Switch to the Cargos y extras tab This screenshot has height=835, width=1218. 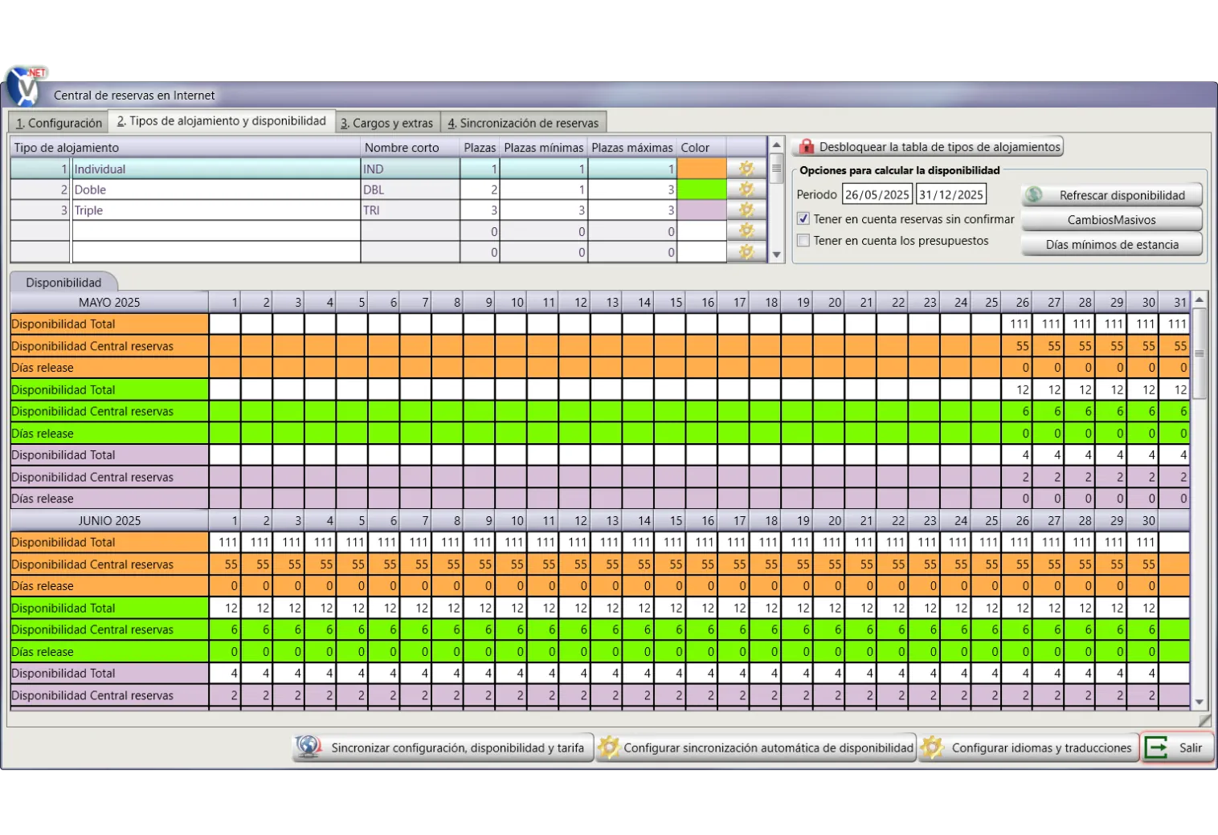tap(387, 123)
